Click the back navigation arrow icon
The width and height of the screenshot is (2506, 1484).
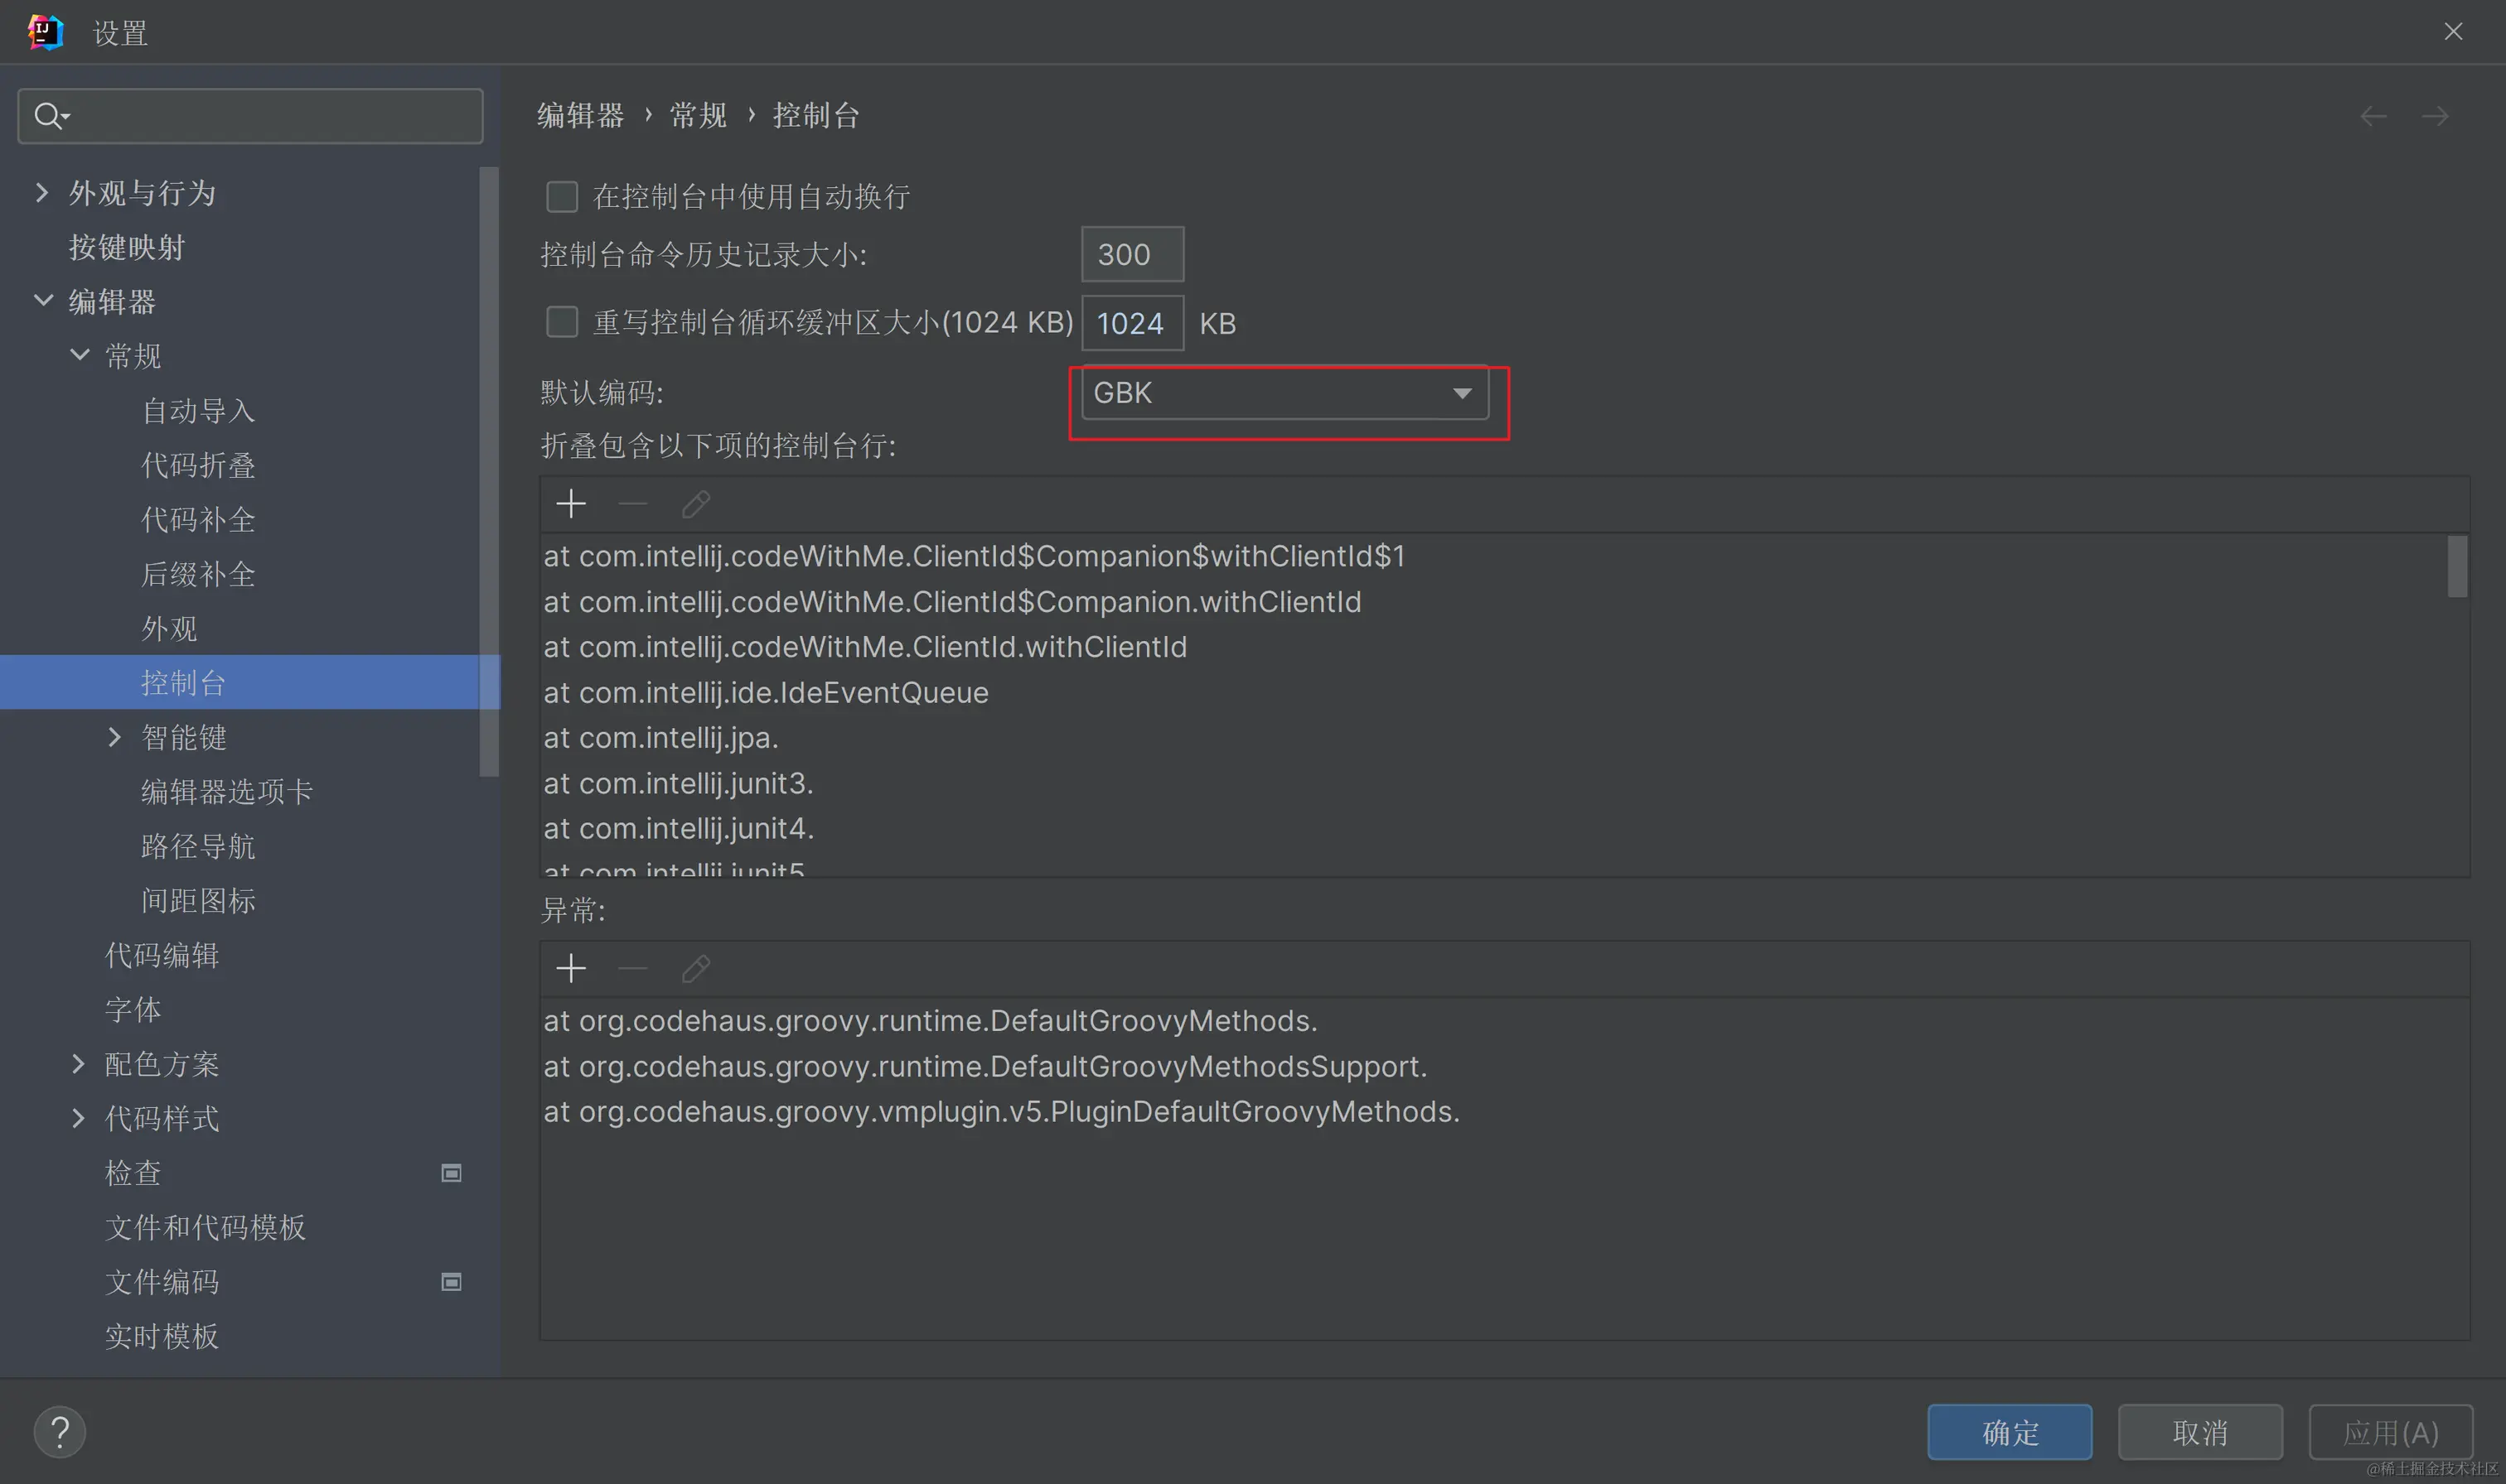pos(2373,116)
